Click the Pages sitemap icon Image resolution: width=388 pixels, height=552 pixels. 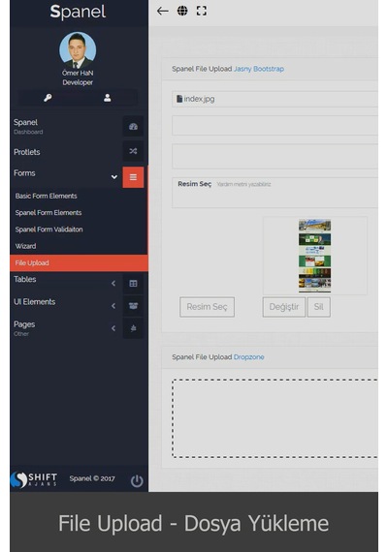click(133, 328)
